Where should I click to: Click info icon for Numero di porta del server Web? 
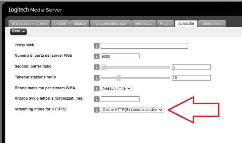pos(96,56)
